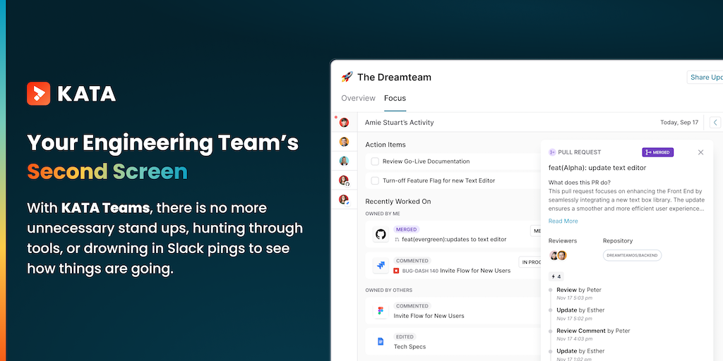Click the red bug icon beside BUG-DASH 140
The image size is (723, 361).
396,271
